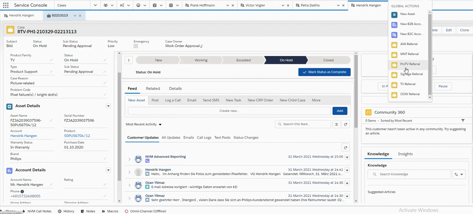Open Frank Hoffmann tab dropdown arrow
The width and height of the screenshot is (473, 214).
(228, 5)
